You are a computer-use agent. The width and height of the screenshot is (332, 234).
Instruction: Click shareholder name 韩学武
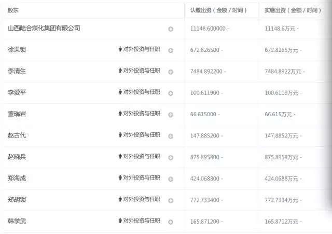point(17,221)
